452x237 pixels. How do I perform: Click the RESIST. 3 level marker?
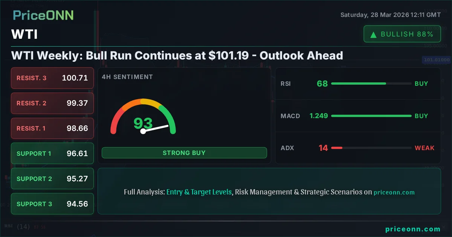click(52, 78)
